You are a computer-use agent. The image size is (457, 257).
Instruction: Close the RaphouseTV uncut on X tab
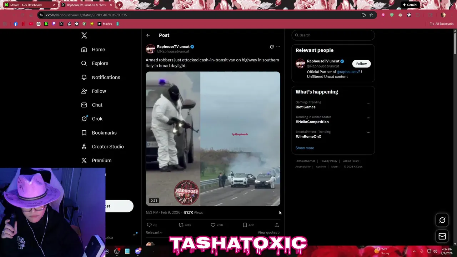point(111,5)
